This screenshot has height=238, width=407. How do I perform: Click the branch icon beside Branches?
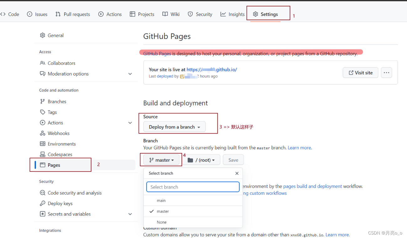point(43,101)
